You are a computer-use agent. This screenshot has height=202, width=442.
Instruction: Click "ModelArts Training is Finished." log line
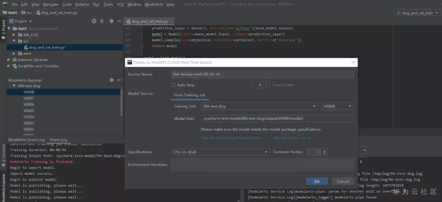coord(42,162)
